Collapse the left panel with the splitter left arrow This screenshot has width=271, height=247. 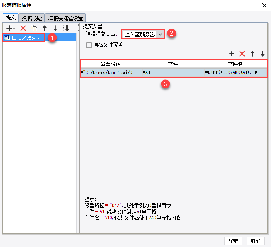(78, 26)
